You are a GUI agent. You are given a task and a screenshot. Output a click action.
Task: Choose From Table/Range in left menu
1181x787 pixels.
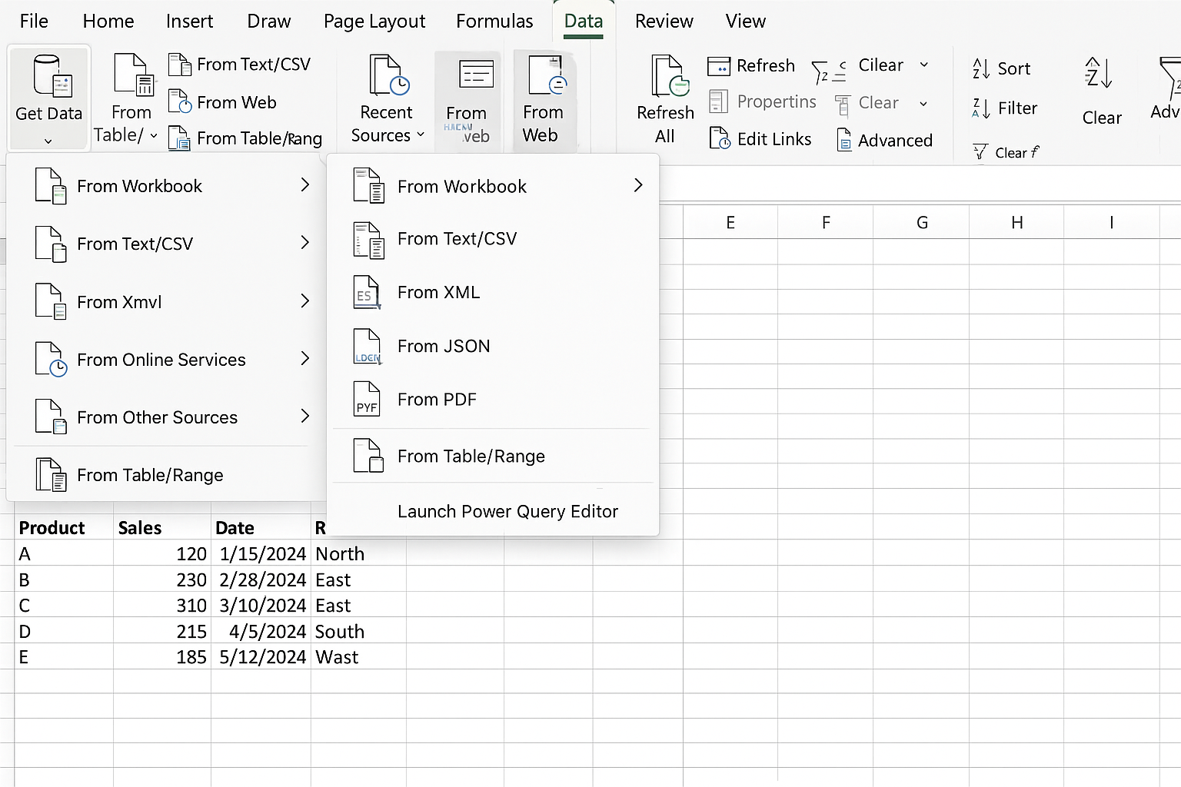(150, 475)
